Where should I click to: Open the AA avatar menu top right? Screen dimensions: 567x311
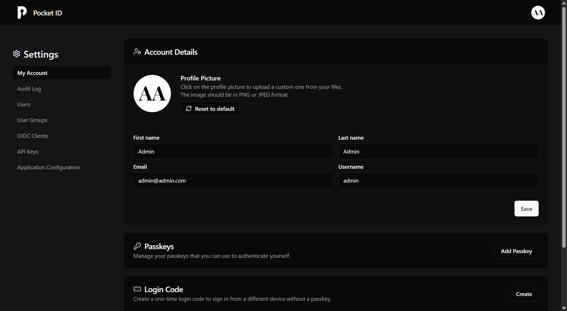(x=538, y=12)
